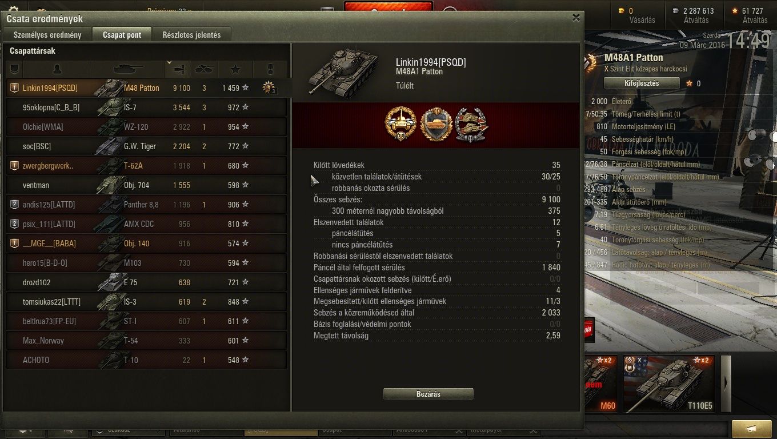Screen dimensions: 777x439
Task: Select 95oklopna[C_B_B] IS-7 player row
Action: [x=147, y=107]
